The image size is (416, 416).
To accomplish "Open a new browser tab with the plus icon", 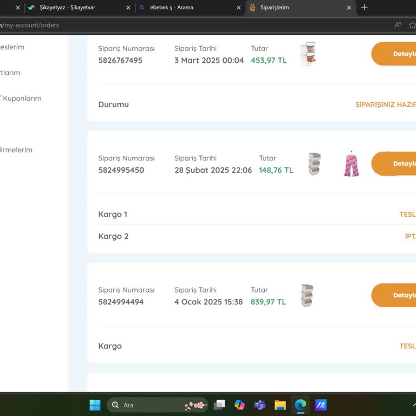I will (364, 8).
